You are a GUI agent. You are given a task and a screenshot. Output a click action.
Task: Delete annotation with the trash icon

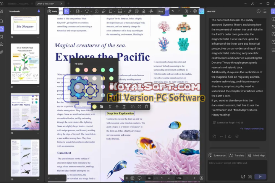[147, 107]
